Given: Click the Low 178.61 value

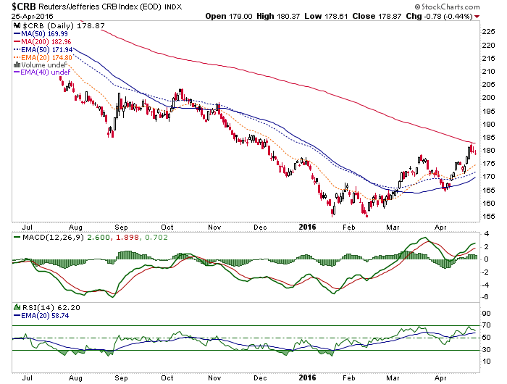Looking at the screenshot, I should pyautogui.click(x=326, y=16).
